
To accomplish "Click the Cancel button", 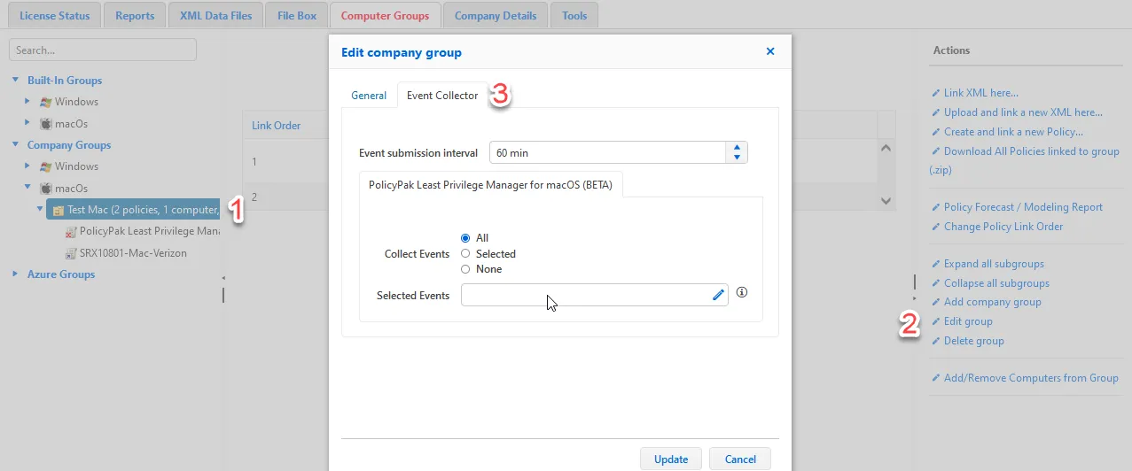I will pos(740,459).
